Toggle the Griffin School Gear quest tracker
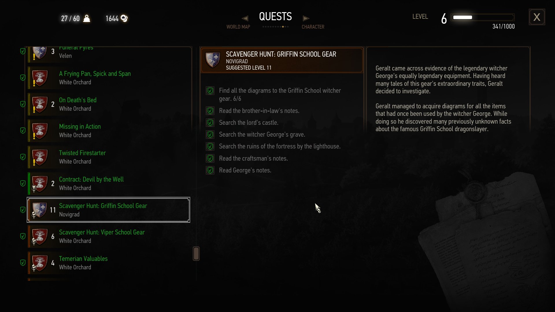The height and width of the screenshot is (312, 555). coord(23,209)
